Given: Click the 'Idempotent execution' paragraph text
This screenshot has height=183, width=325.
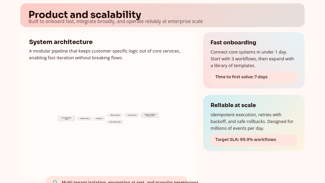Looking at the screenshot, I should tap(252, 121).
